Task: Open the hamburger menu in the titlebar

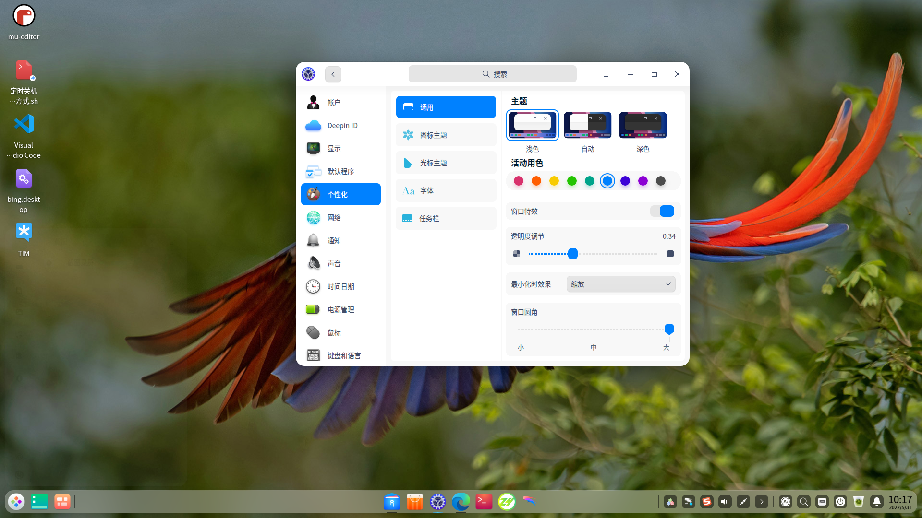Action: pyautogui.click(x=606, y=74)
